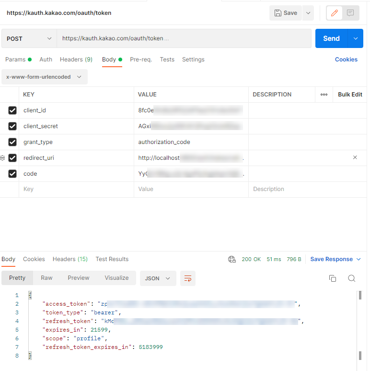Open the response Headers (15) tab
The height and width of the screenshot is (371, 370).
pos(70,259)
